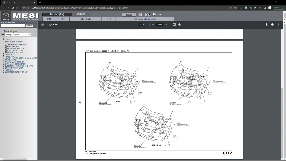Open the PDF viewer more actions menu
The height and width of the screenshot is (161, 286).
pyautogui.click(x=278, y=25)
